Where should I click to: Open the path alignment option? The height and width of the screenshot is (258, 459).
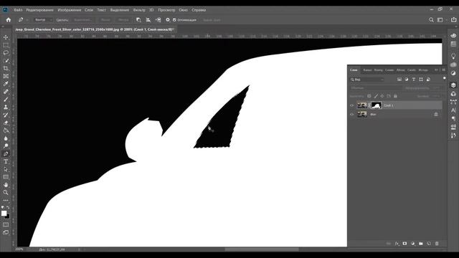(x=148, y=20)
